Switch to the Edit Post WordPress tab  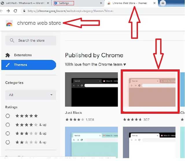(25, 3)
